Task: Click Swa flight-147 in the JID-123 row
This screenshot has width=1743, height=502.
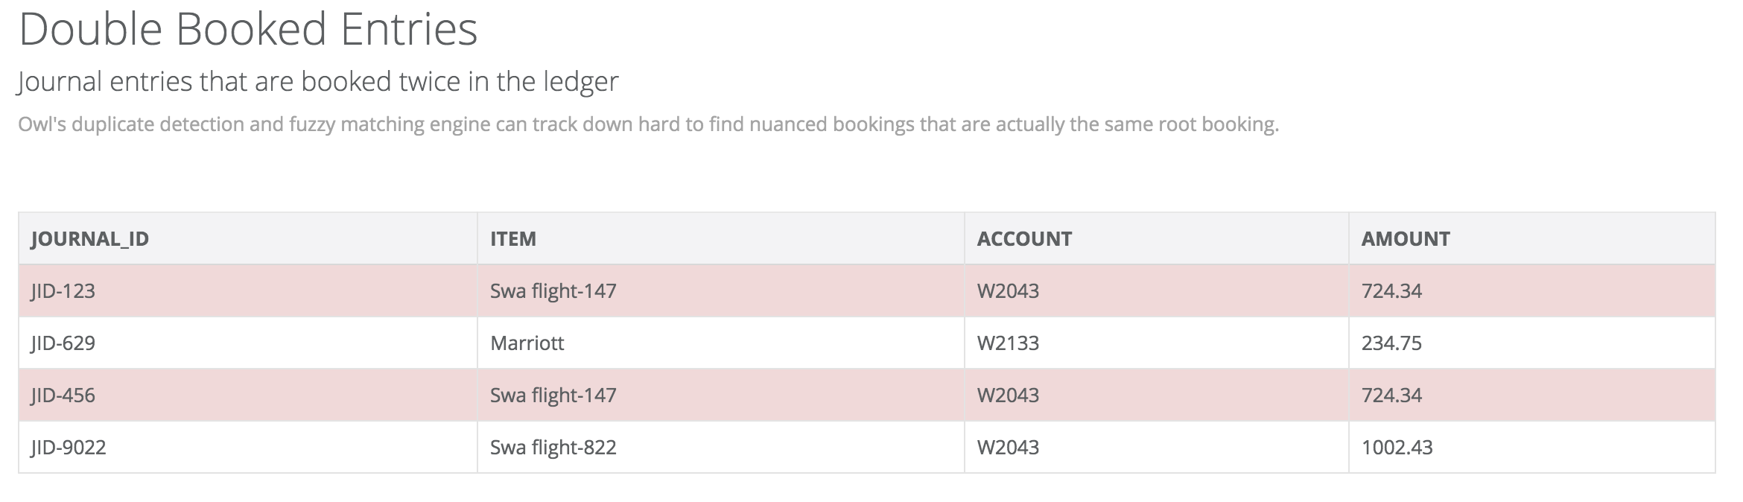Action: click(553, 291)
